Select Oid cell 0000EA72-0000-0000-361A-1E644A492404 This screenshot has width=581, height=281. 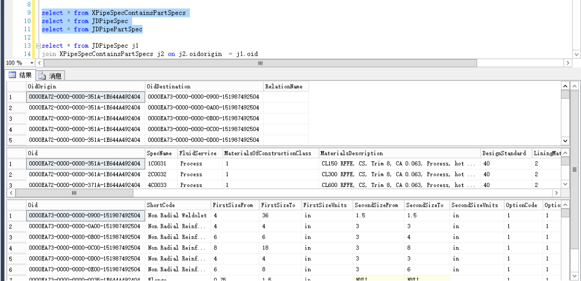pos(86,174)
